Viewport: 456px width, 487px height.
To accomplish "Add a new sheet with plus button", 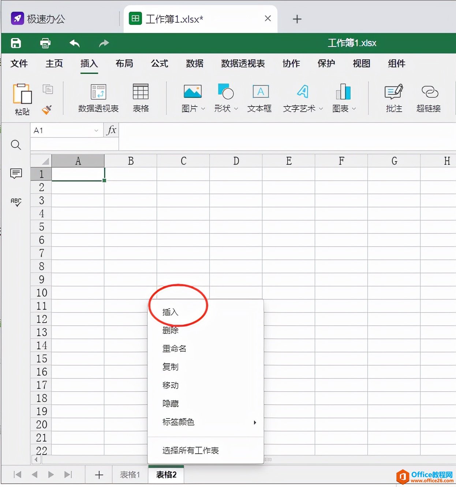I will click(99, 475).
